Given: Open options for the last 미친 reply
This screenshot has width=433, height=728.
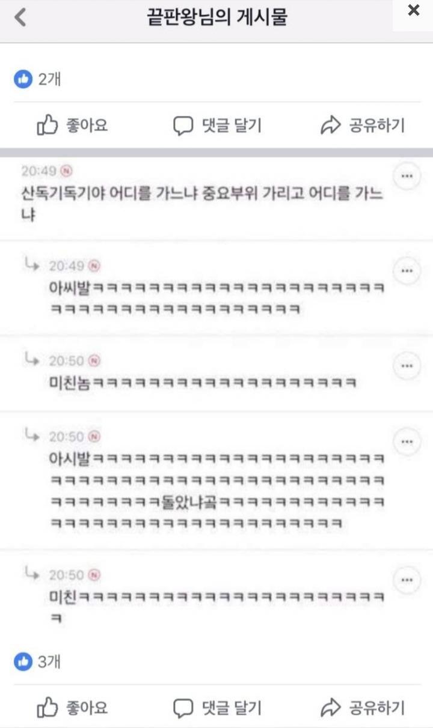Looking at the screenshot, I should pos(407,580).
